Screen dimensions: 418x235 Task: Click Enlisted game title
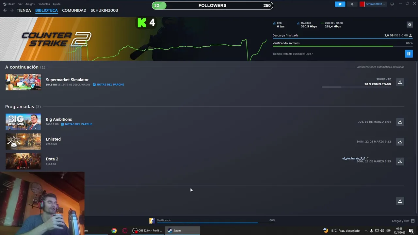[x=53, y=139]
